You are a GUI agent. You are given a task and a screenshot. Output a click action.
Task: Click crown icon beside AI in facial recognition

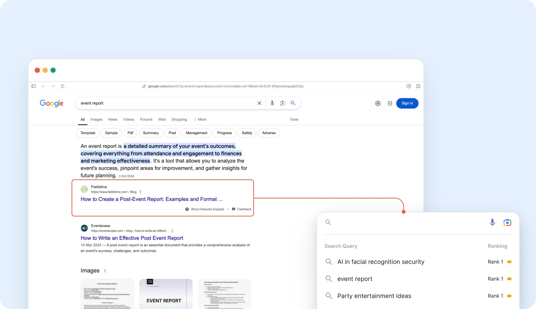click(x=509, y=262)
